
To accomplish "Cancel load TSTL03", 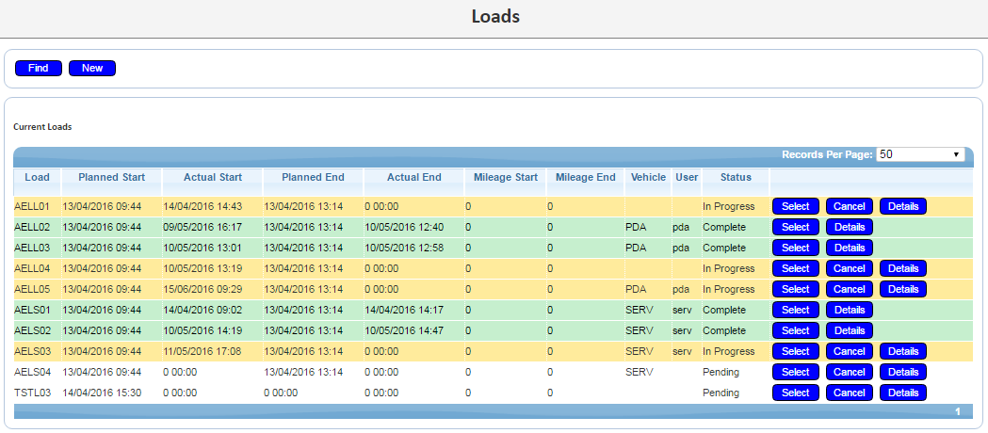I will 850,393.
